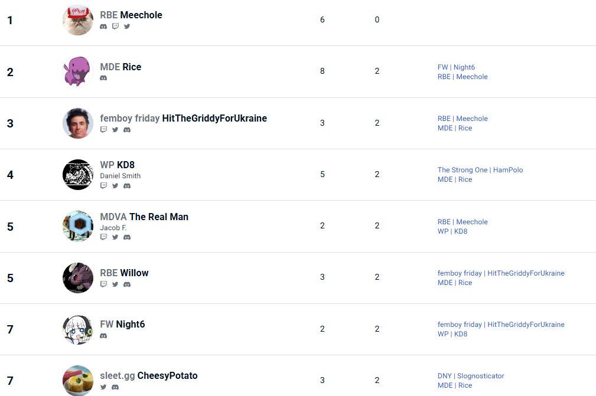Viewport: 596px width, 396px height.
Task: Open The Real Man's Discord icon
Action: coord(127,237)
